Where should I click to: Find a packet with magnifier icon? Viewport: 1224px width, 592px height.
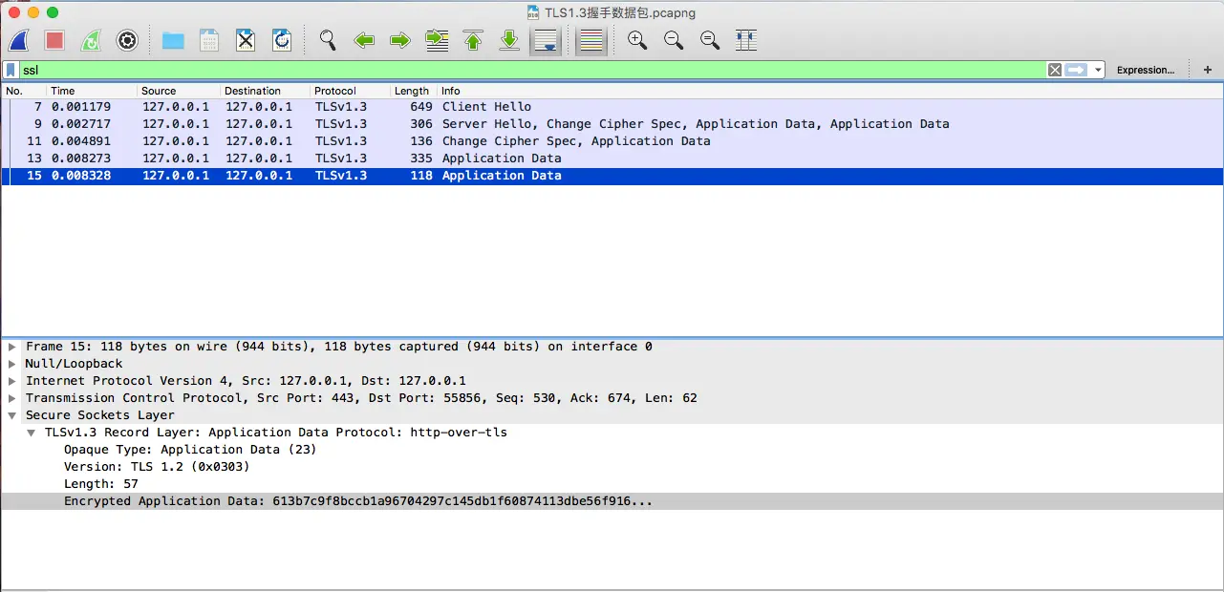coord(328,40)
